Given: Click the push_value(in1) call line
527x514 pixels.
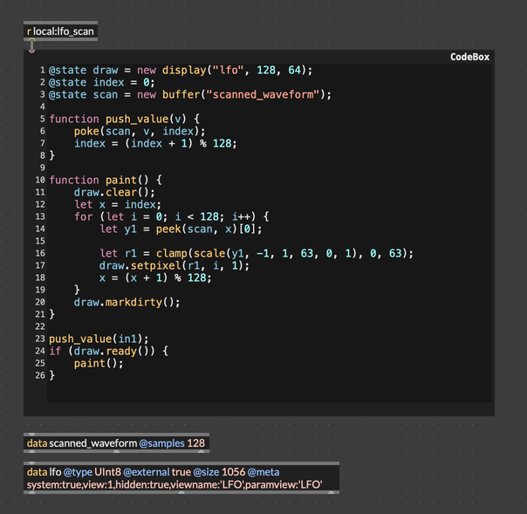Looking at the screenshot, I should pyautogui.click(x=99, y=339).
